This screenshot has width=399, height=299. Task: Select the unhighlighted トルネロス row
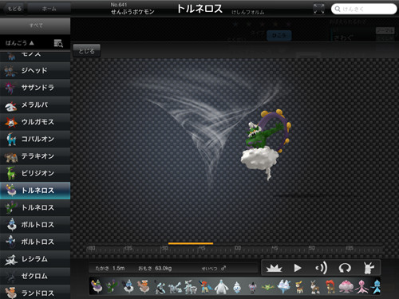35,207
